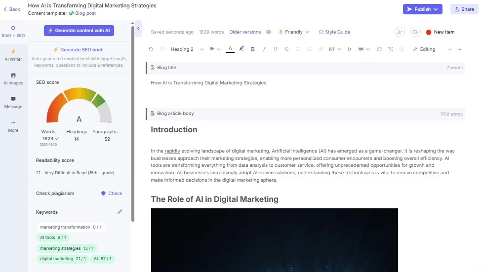Collapse the left sidebar panel

point(138,29)
